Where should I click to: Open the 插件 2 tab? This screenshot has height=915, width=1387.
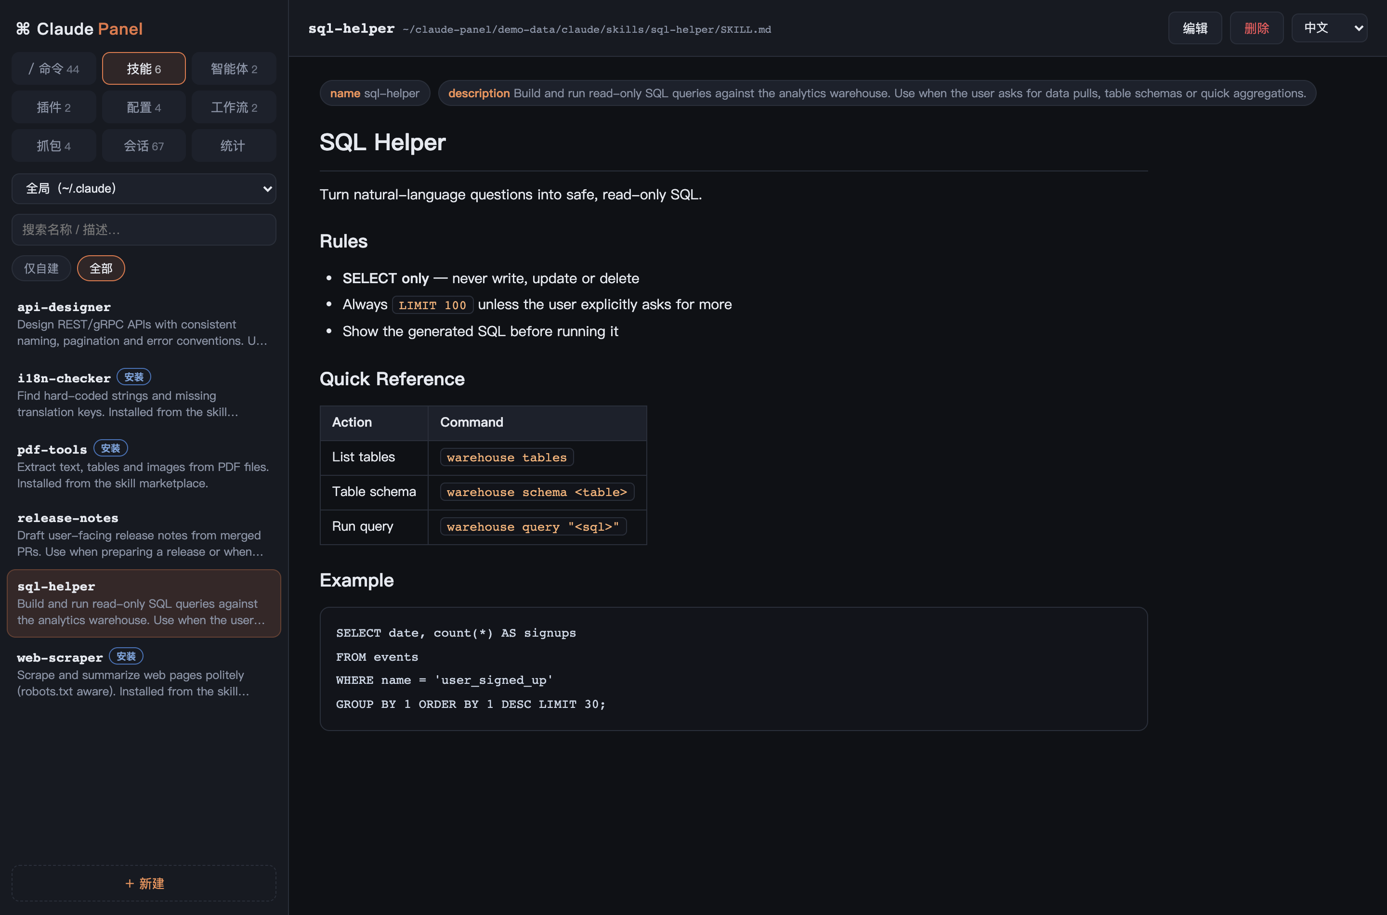[x=53, y=107]
